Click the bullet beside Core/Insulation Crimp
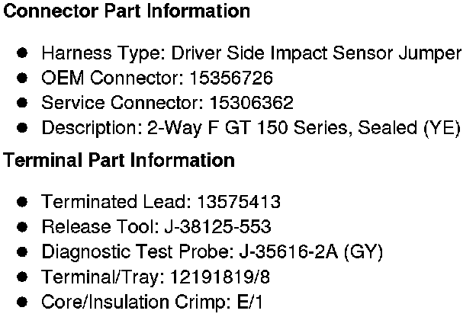 (23, 300)
